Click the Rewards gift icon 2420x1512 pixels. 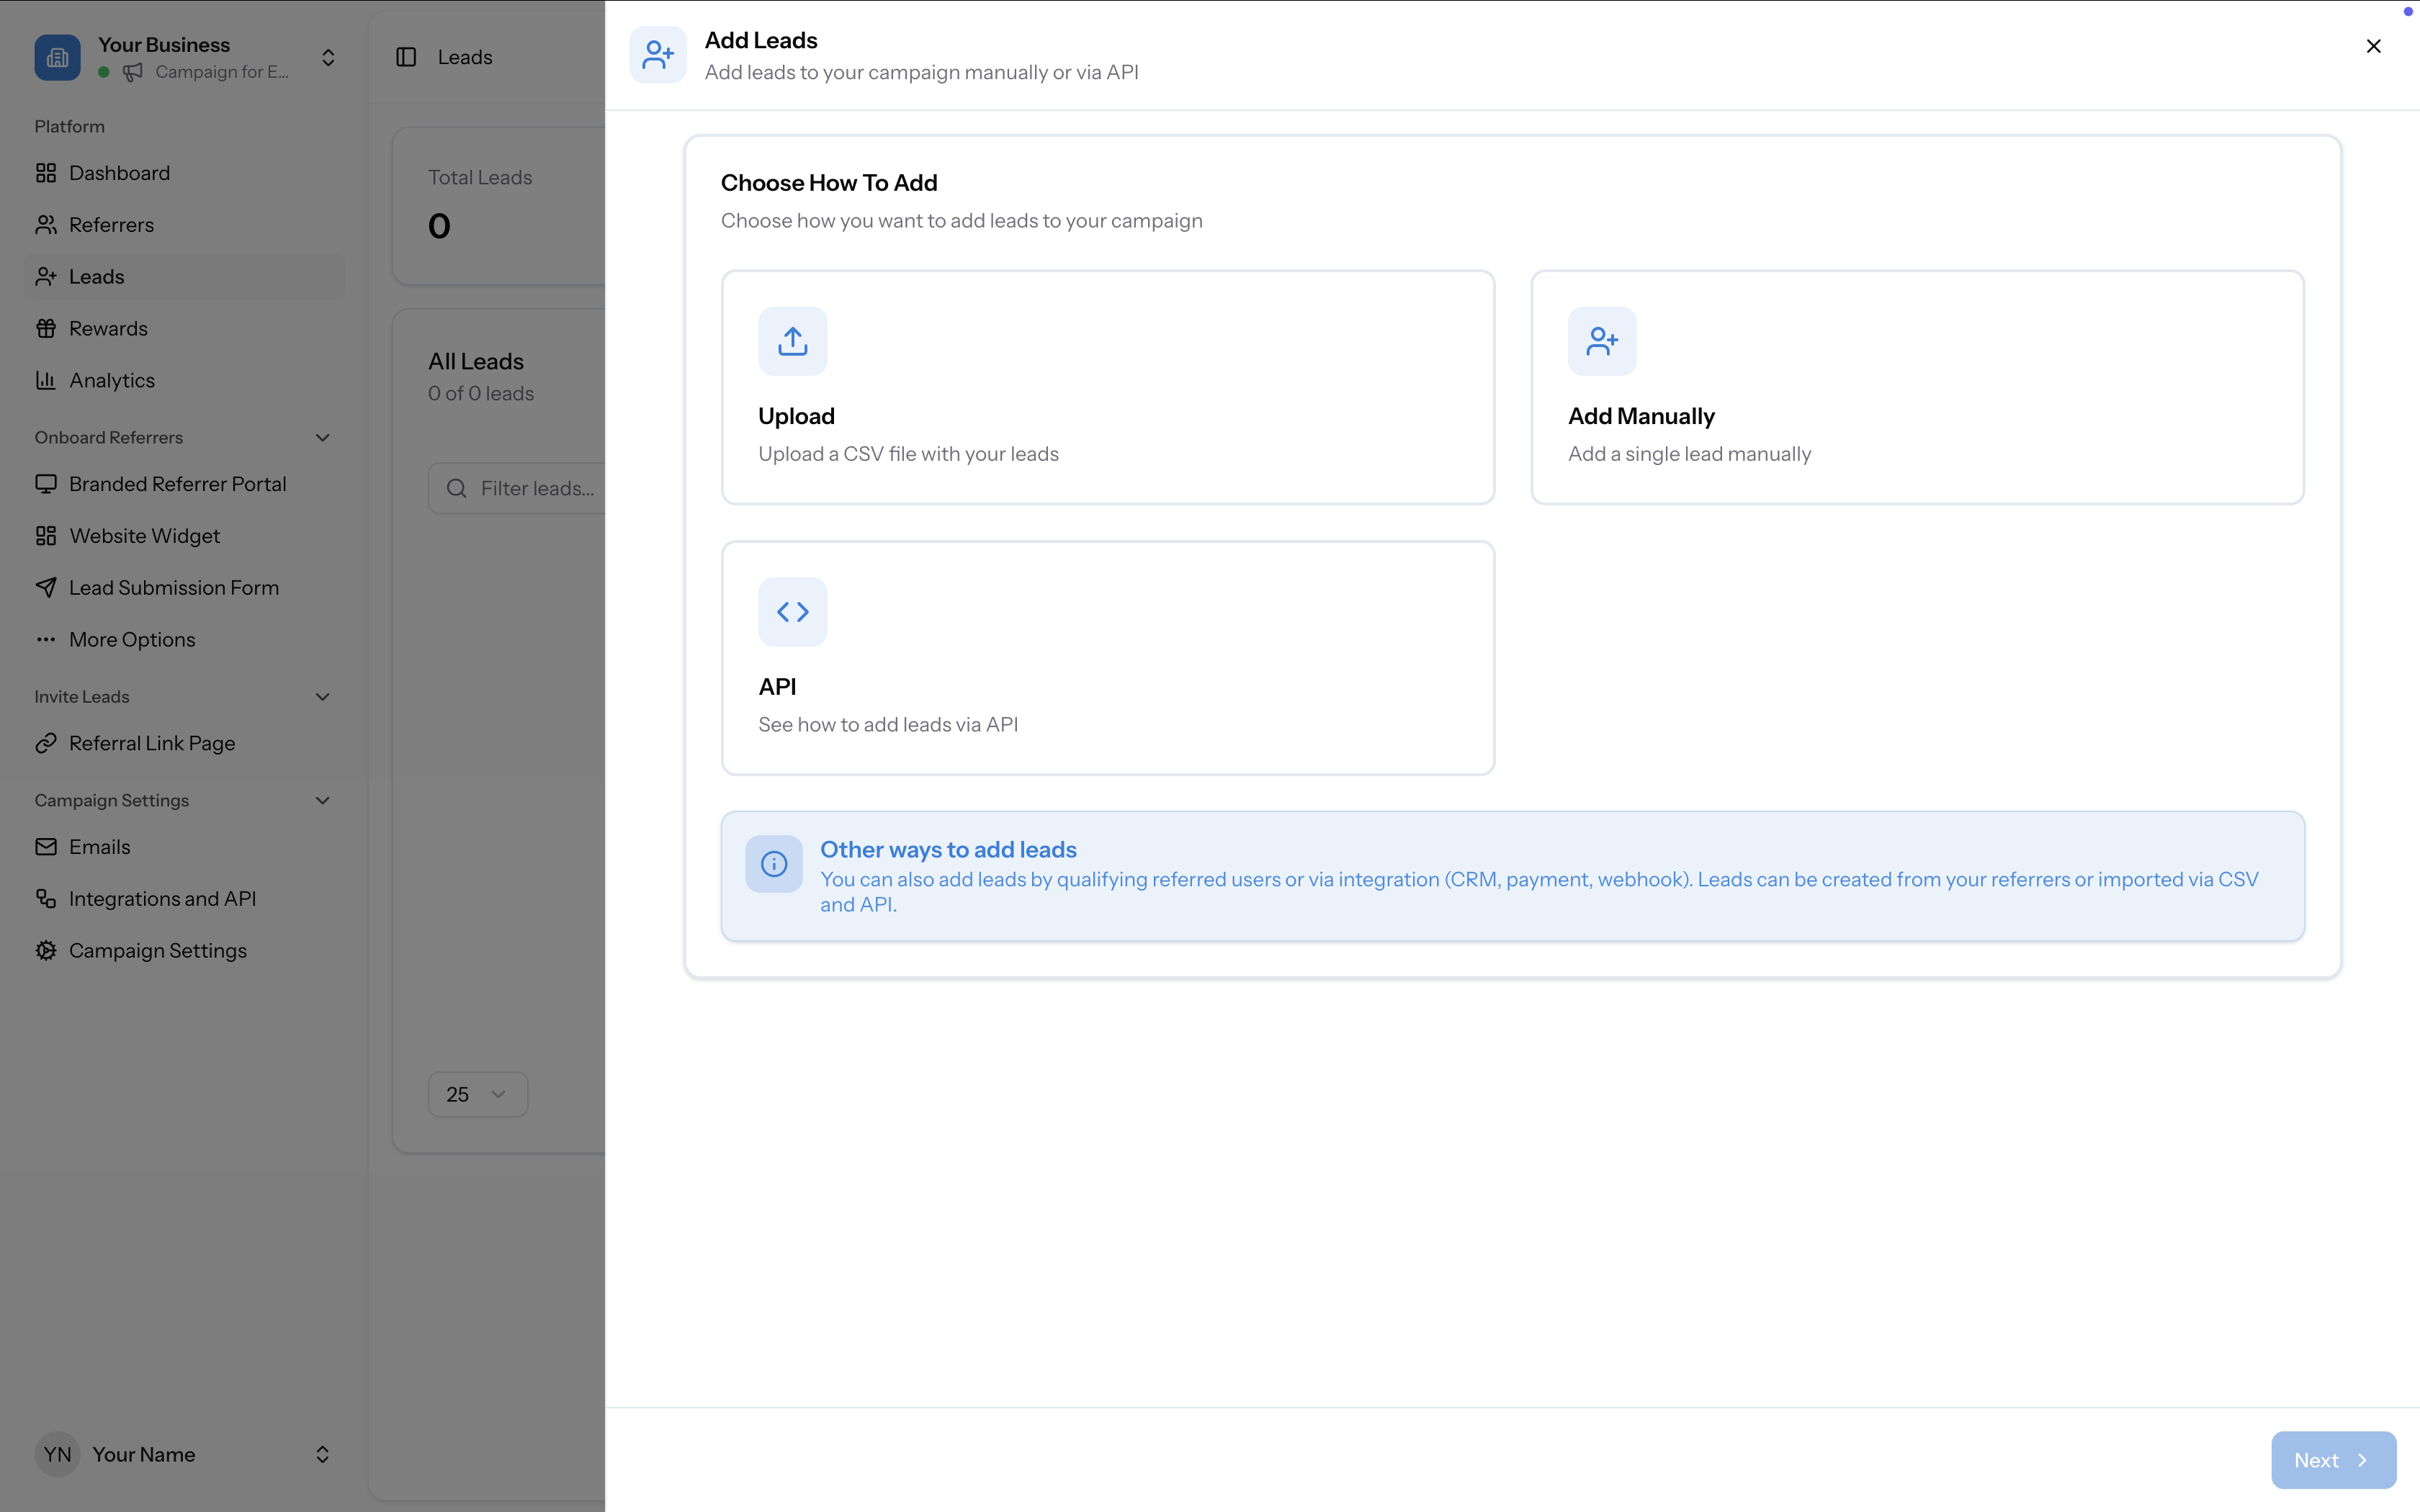click(46, 328)
